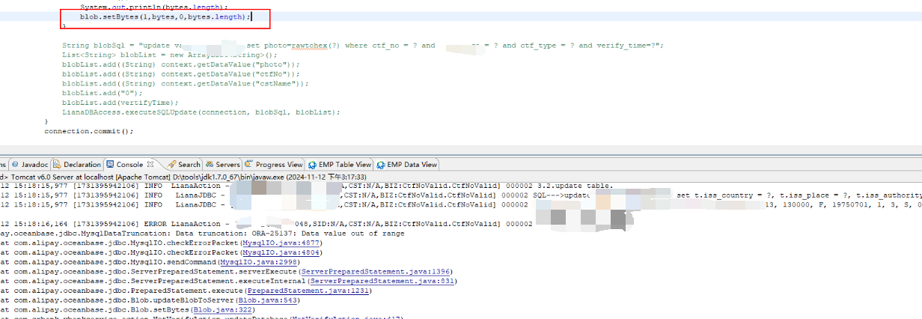Click the String blobSql update statement line
This screenshot has height=319, width=922.
pos(363,45)
